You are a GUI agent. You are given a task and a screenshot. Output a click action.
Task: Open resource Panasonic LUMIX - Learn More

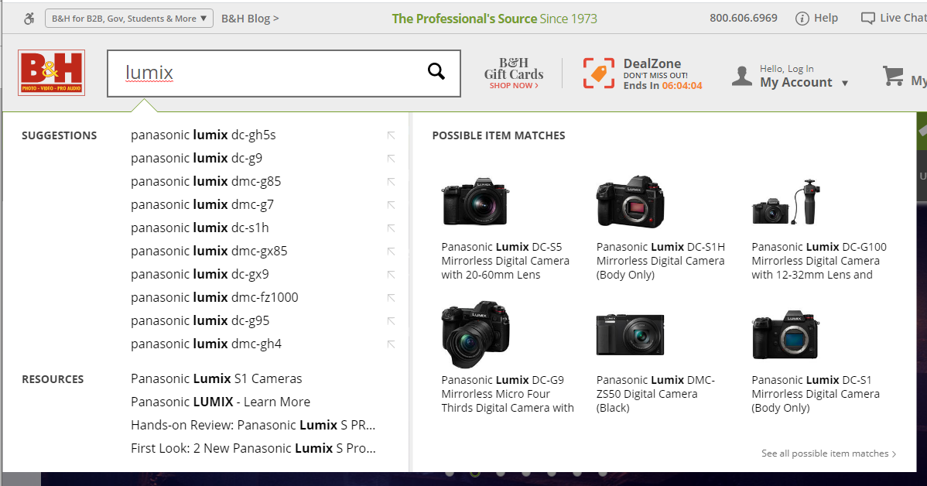click(221, 402)
